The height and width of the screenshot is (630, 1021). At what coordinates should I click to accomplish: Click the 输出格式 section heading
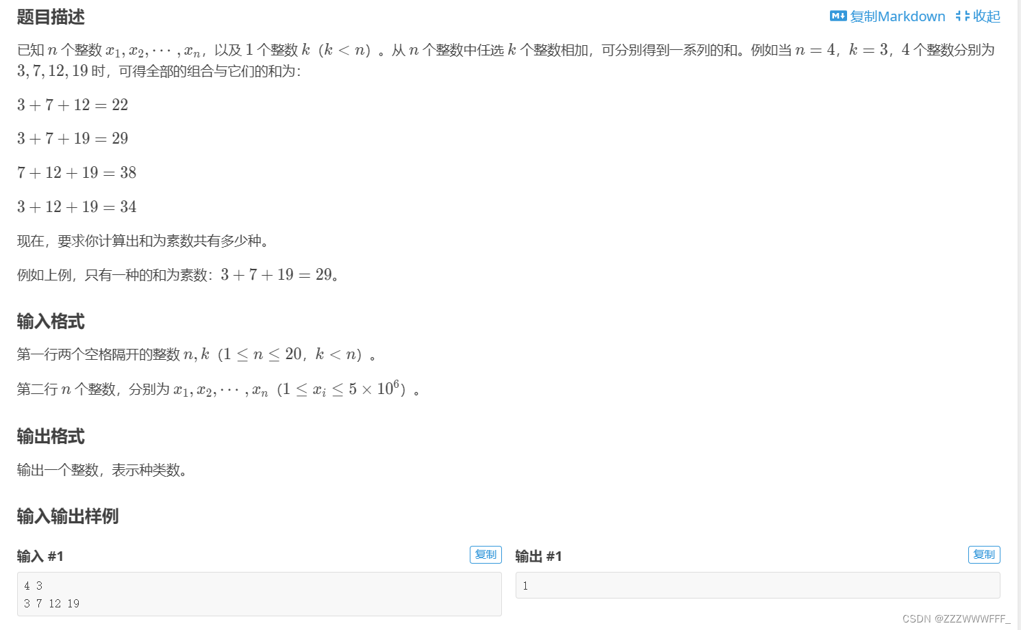(x=50, y=436)
